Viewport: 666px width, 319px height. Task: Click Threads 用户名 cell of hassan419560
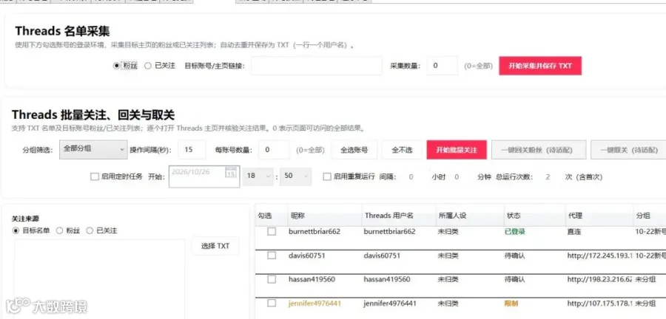(387, 279)
